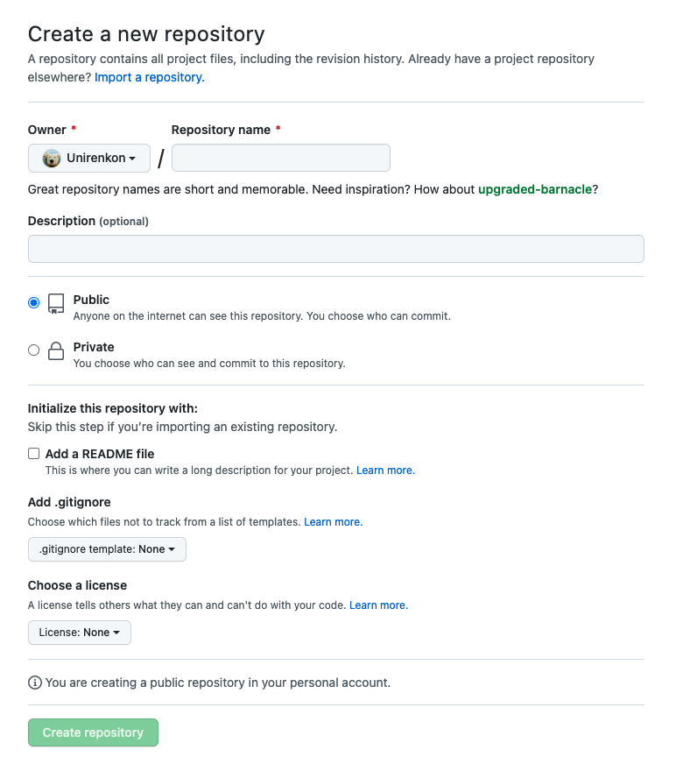The width and height of the screenshot is (683, 764).
Task: Click the Import a repository link
Action: (150, 77)
